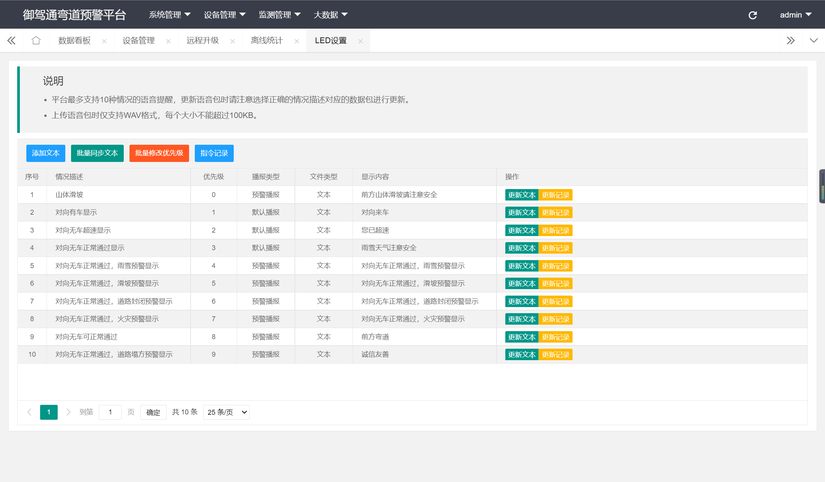Close the 远程升级 tab
Viewport: 825px width, 482px height.
point(233,41)
